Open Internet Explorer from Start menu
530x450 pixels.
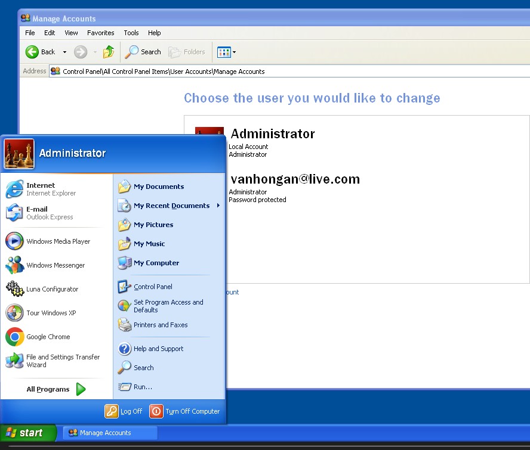point(50,189)
